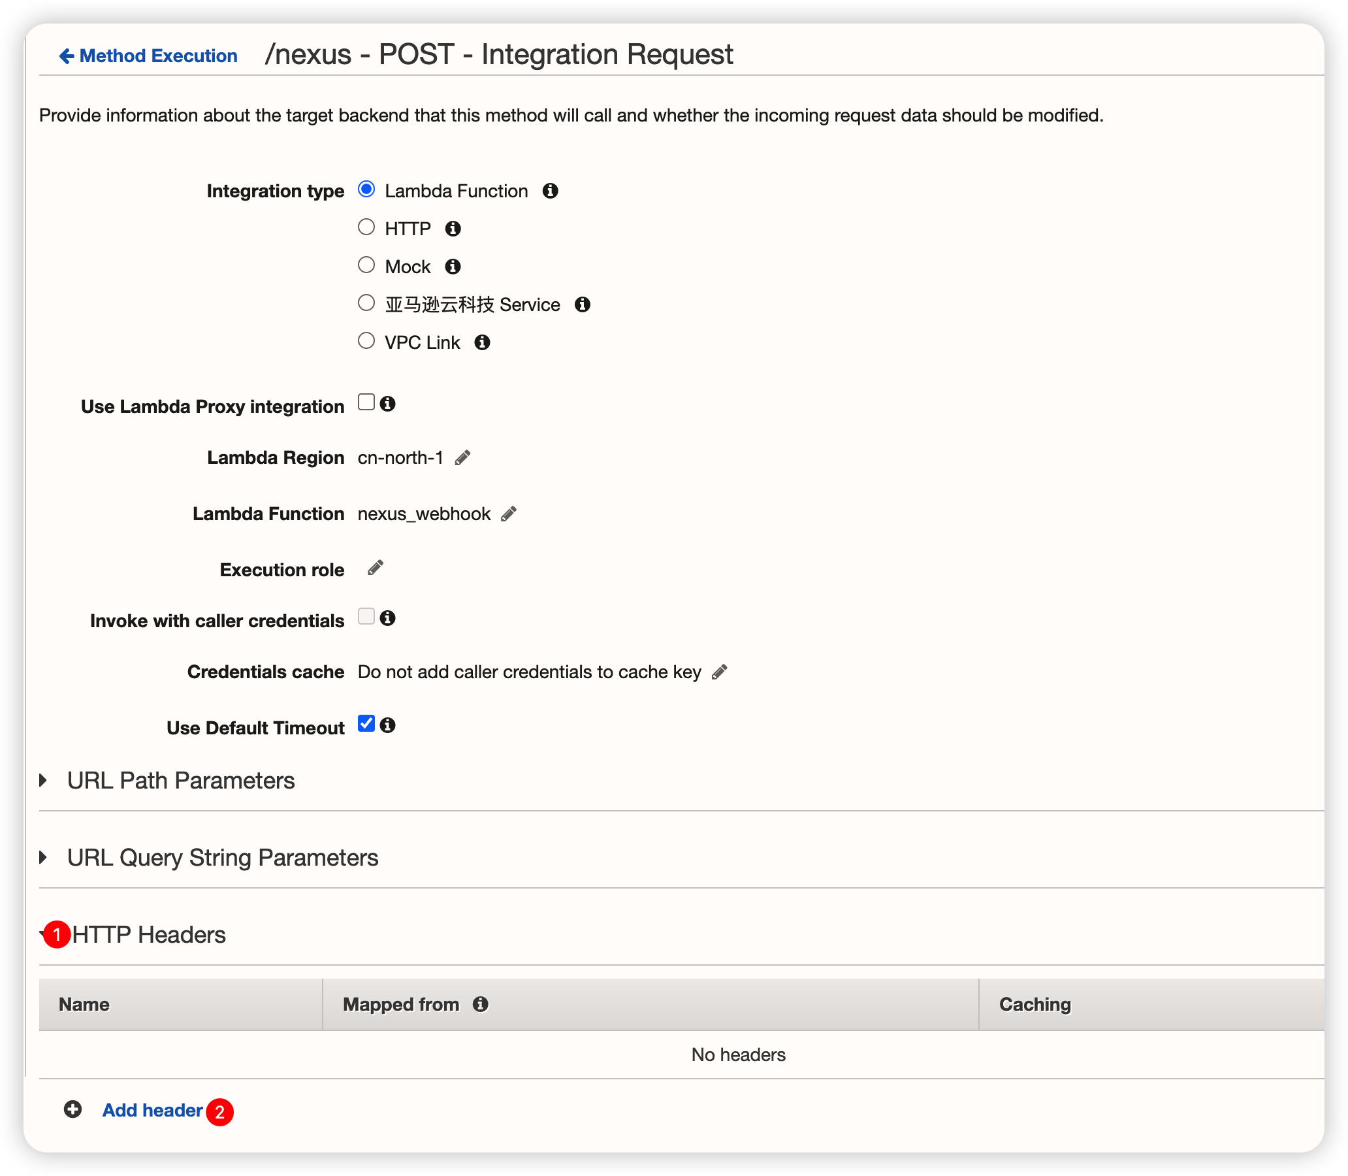The width and height of the screenshot is (1348, 1176).
Task: Click the Add header link
Action: pos(152,1110)
